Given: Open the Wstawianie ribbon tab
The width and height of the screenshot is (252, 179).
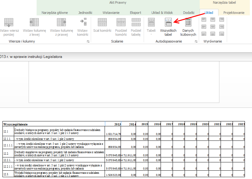Looking at the screenshot, I should [111, 13].
